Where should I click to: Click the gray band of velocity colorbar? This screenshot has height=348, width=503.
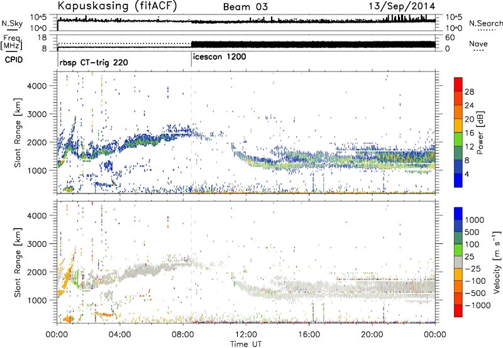tap(458, 263)
